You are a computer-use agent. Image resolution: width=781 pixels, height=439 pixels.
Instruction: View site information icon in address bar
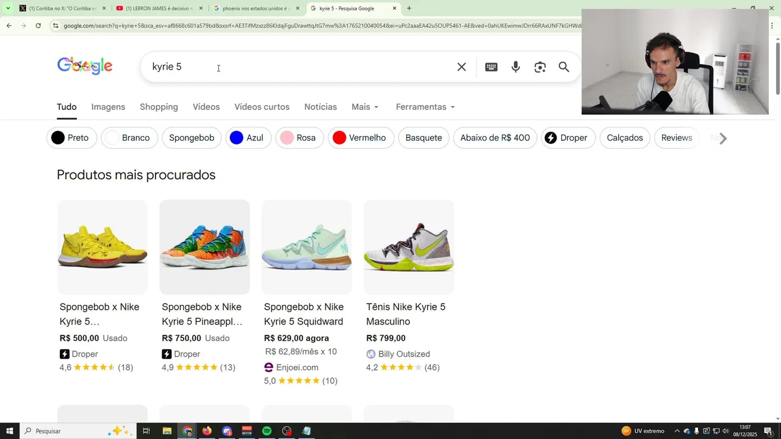coord(56,26)
